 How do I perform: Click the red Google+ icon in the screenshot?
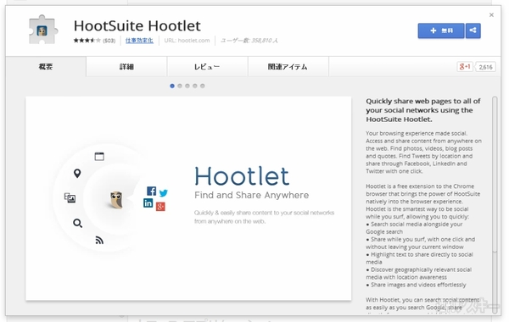point(160,207)
